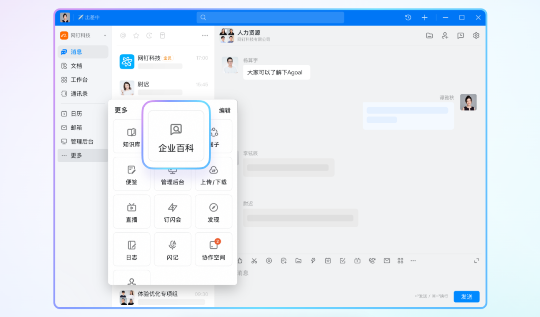Select 管理后台 in the left sidebar
540x317 pixels.
pyautogui.click(x=83, y=141)
